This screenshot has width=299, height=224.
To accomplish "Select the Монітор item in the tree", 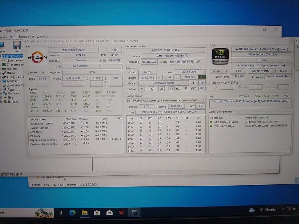I will [x=12, y=81].
